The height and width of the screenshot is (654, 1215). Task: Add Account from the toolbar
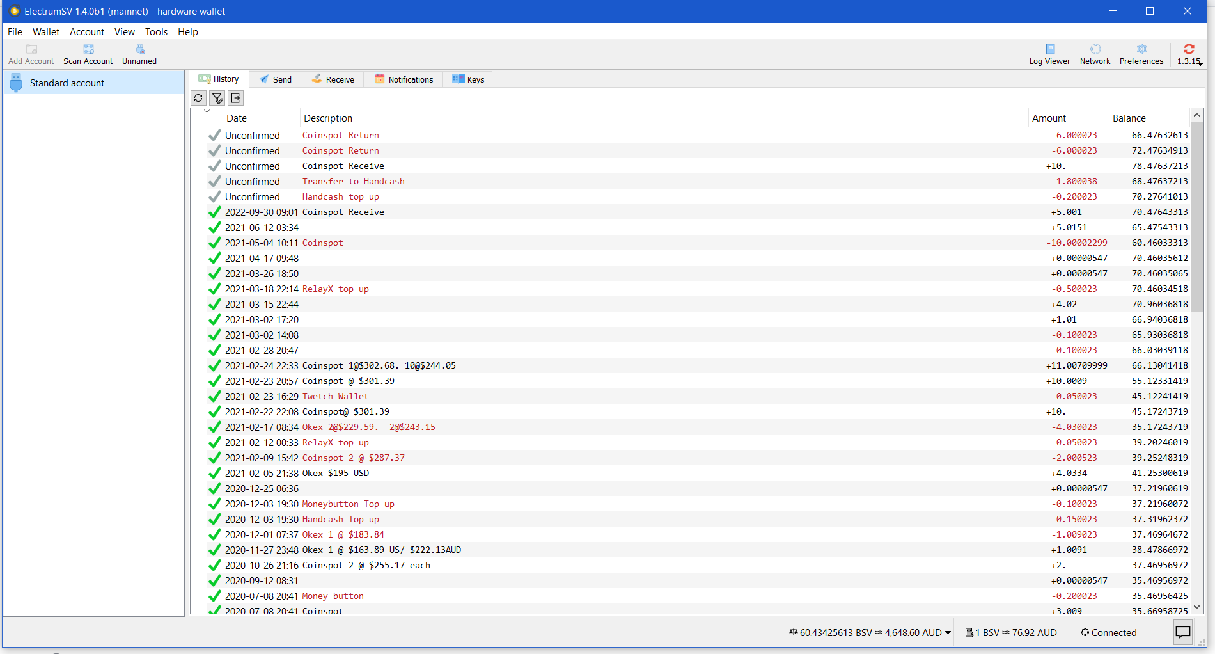coord(31,54)
